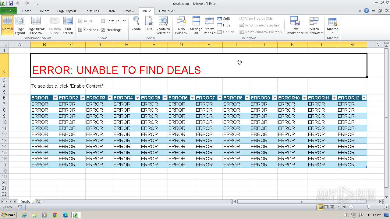Open Microsoft Edge from taskbar

tap(66, 215)
